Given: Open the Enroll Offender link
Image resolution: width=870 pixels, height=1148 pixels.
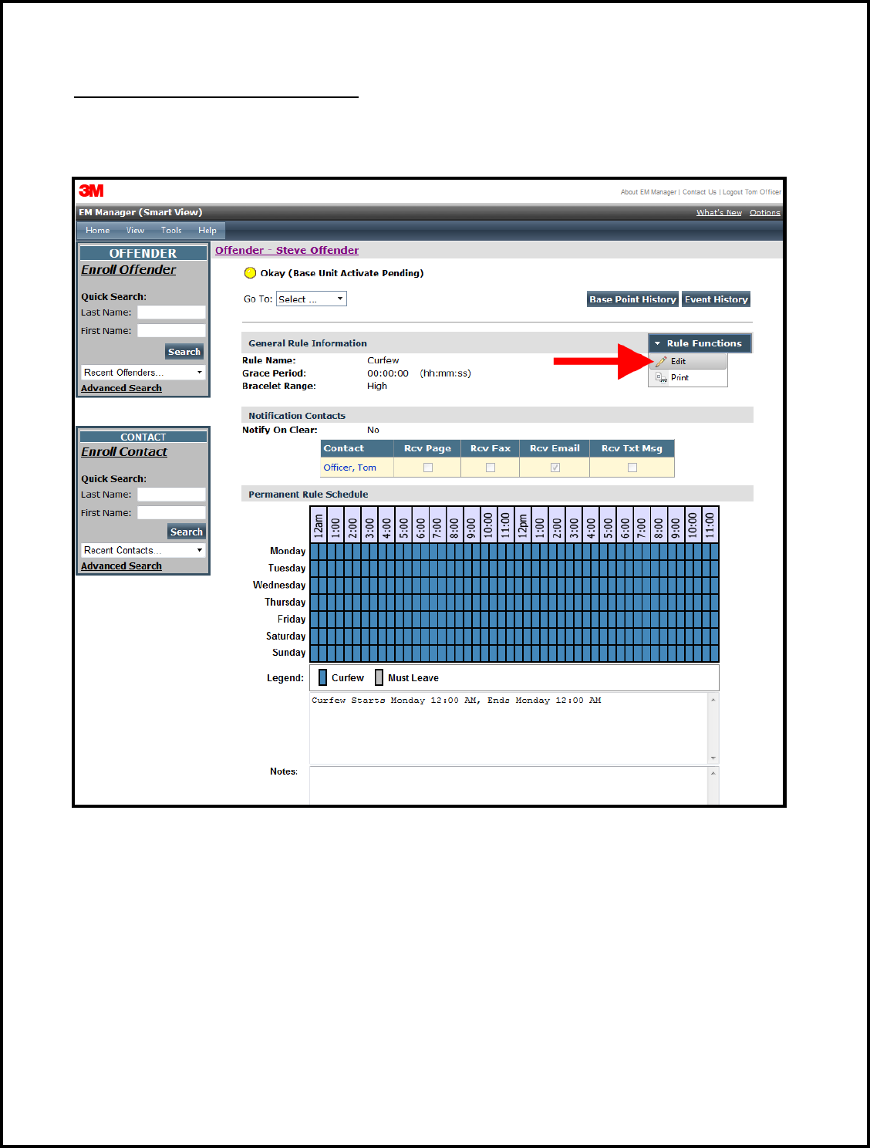Looking at the screenshot, I should coord(129,269).
